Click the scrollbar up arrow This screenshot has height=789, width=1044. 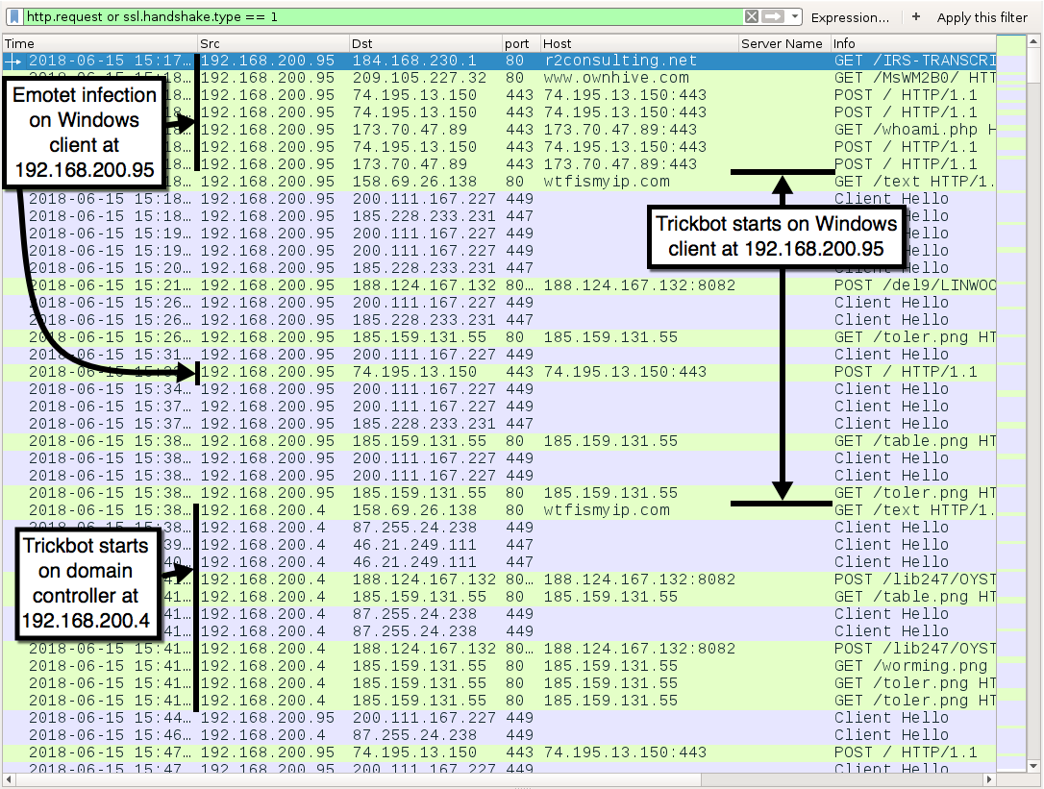tap(1035, 43)
